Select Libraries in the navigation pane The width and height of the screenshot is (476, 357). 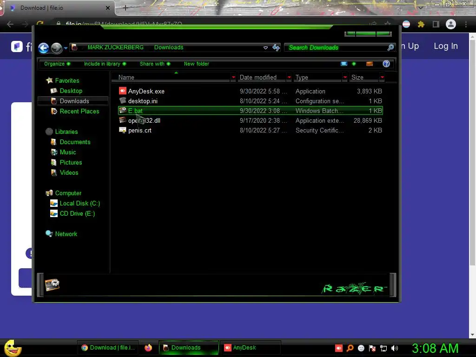point(66,132)
